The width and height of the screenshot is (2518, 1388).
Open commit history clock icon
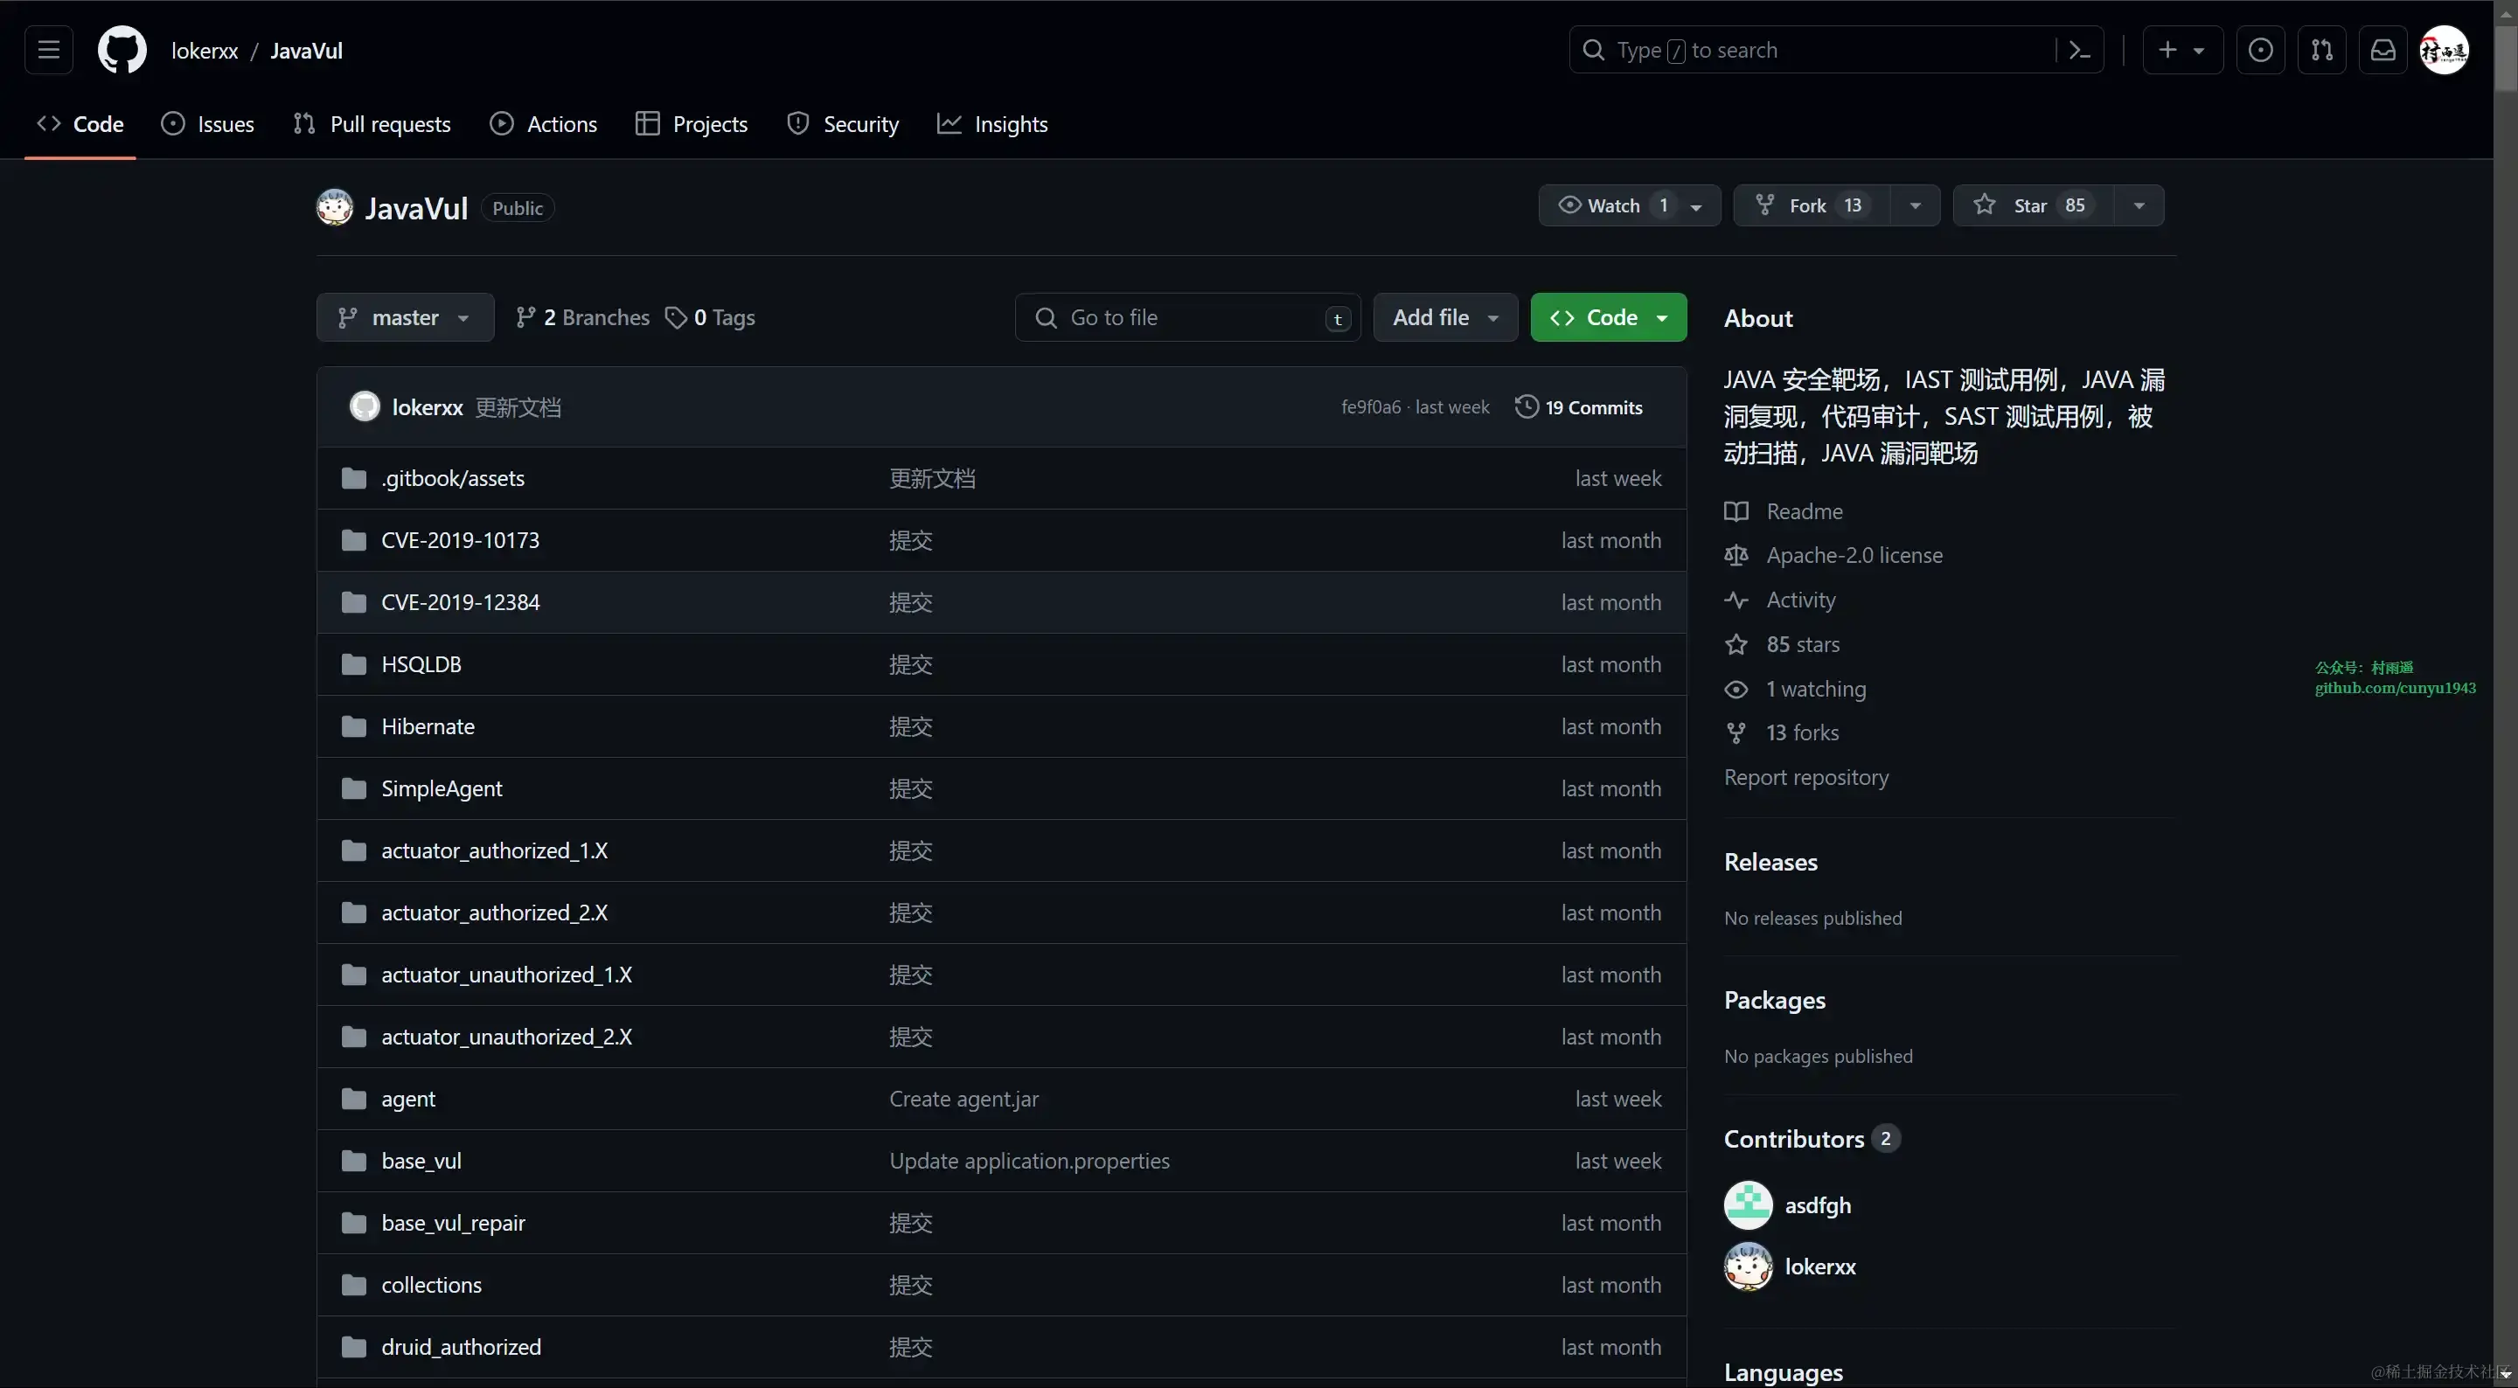click(x=1526, y=406)
